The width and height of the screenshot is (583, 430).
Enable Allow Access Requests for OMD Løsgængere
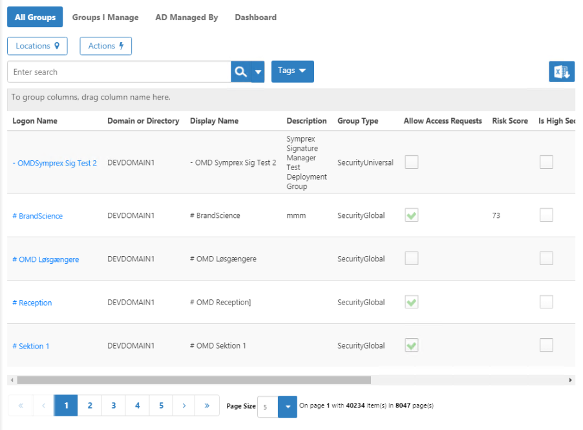411,258
